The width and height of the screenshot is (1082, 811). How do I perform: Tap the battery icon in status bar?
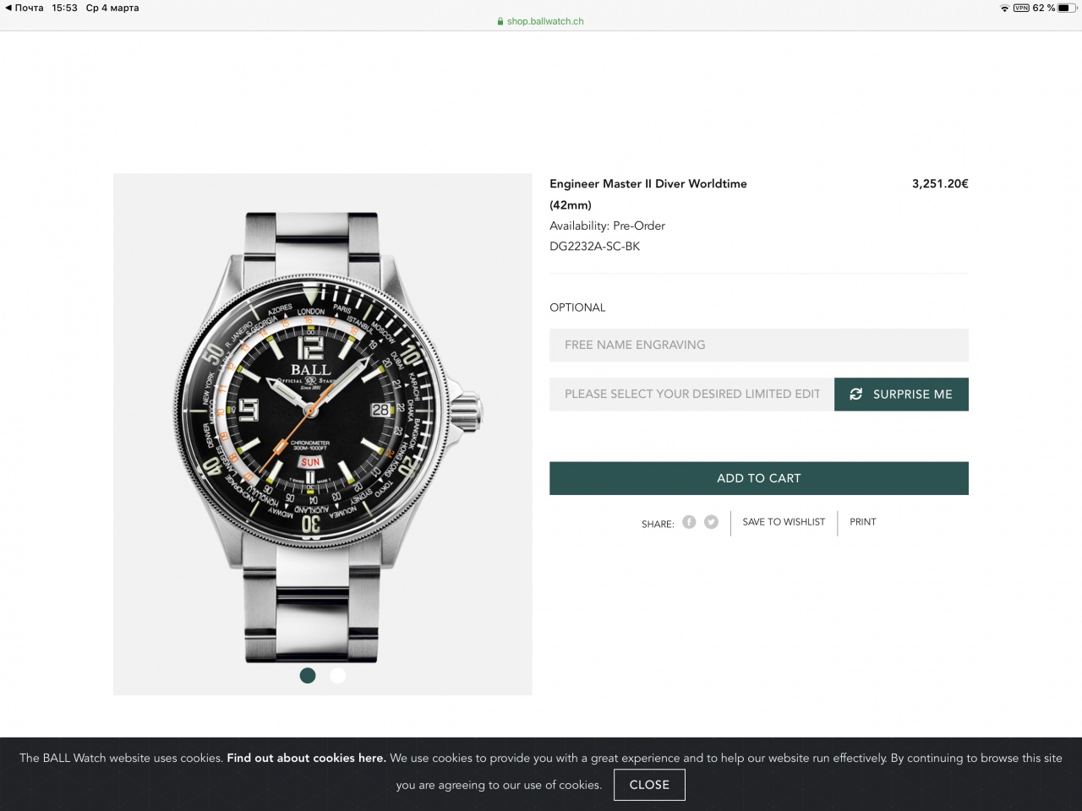tap(1067, 8)
